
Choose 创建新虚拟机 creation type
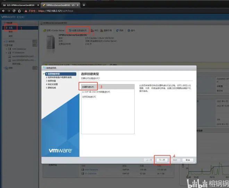pyautogui.click(x=108, y=87)
